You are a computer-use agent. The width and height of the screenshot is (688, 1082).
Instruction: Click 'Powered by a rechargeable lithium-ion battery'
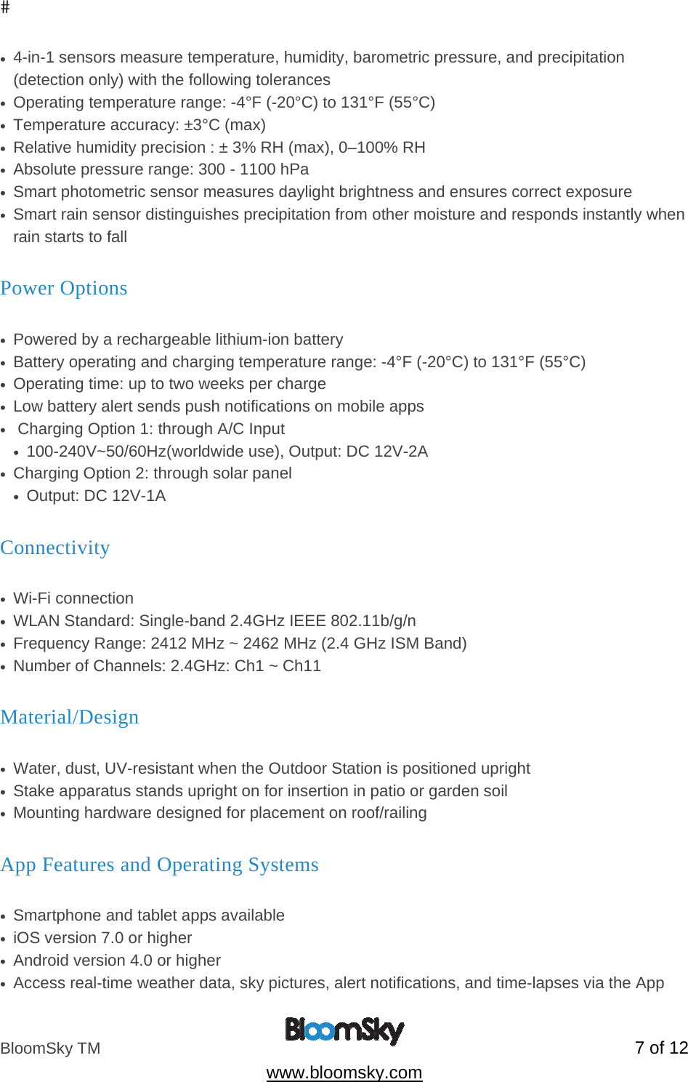tap(178, 340)
